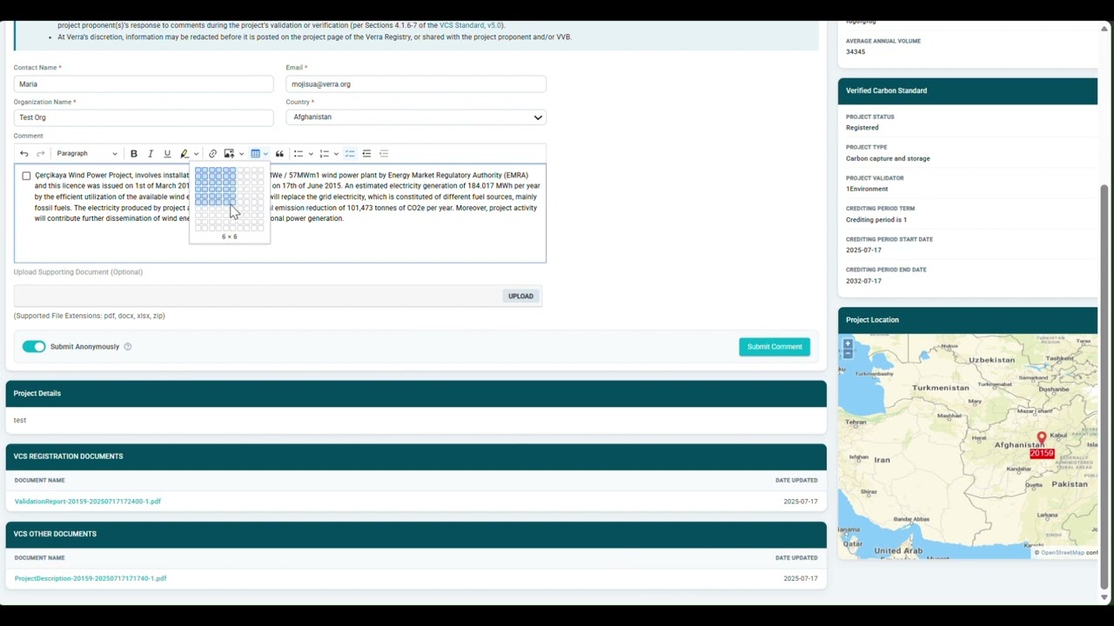Click the file upload path field
Image resolution: width=1114 pixels, height=626 pixels.
pyautogui.click(x=258, y=296)
